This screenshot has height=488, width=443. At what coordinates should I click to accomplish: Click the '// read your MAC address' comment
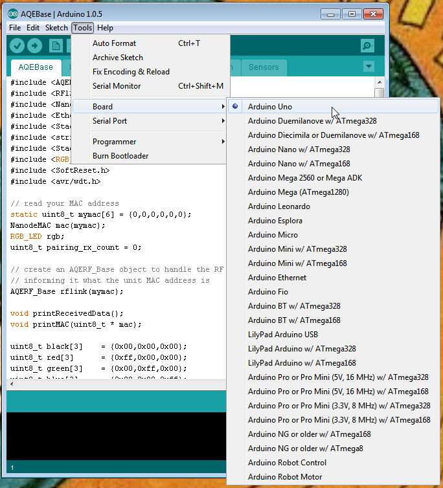[x=65, y=203]
